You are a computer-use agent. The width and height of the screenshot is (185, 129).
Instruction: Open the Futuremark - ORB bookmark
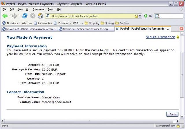(x=68, y=23)
